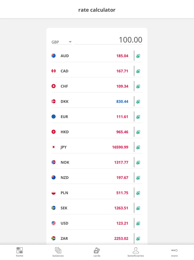Tap the exchange icon next to USD
This screenshot has width=194, height=260.
tap(138, 223)
